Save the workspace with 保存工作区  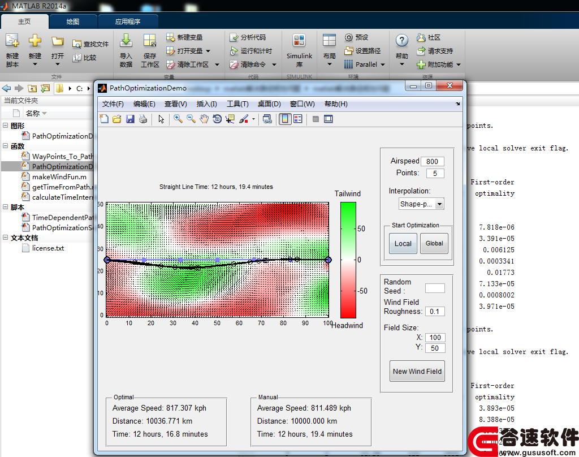[x=149, y=50]
